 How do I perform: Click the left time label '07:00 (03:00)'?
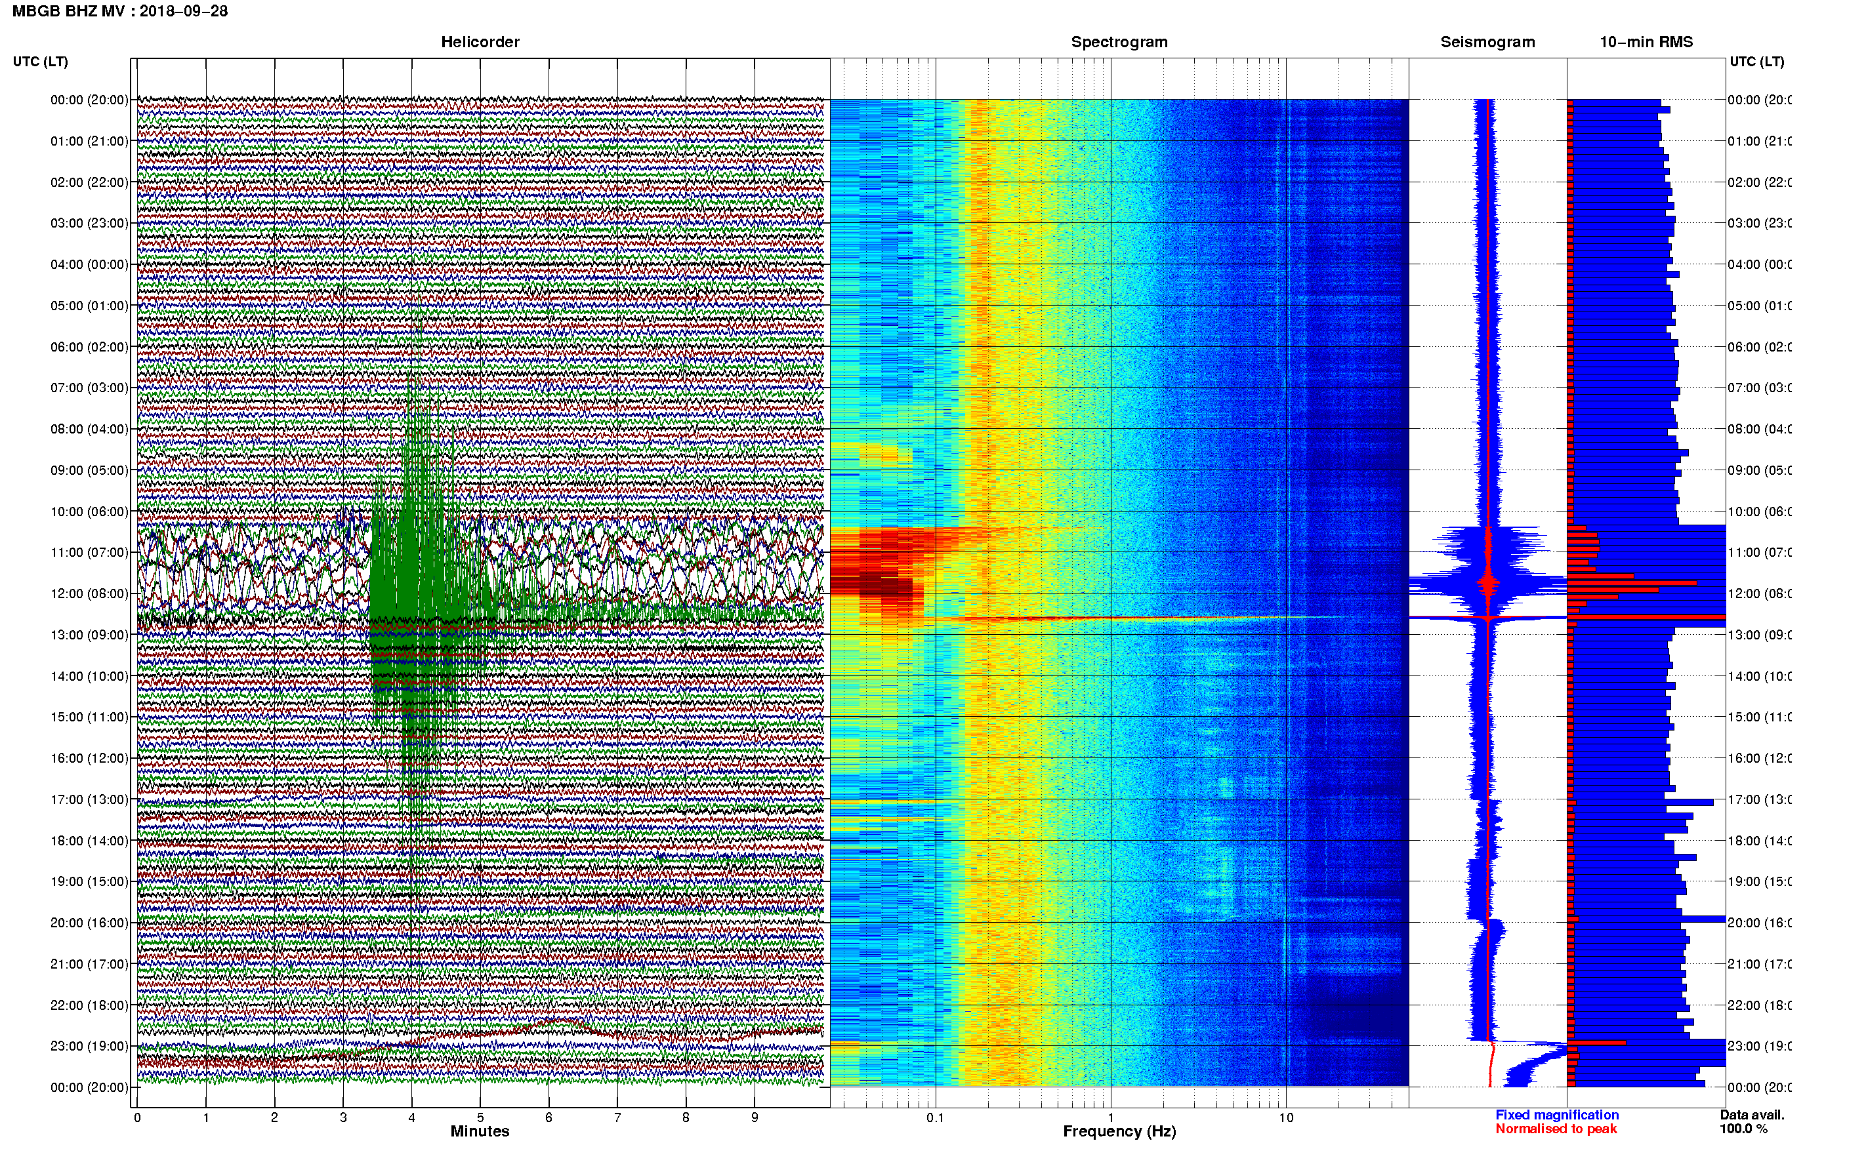coord(89,387)
